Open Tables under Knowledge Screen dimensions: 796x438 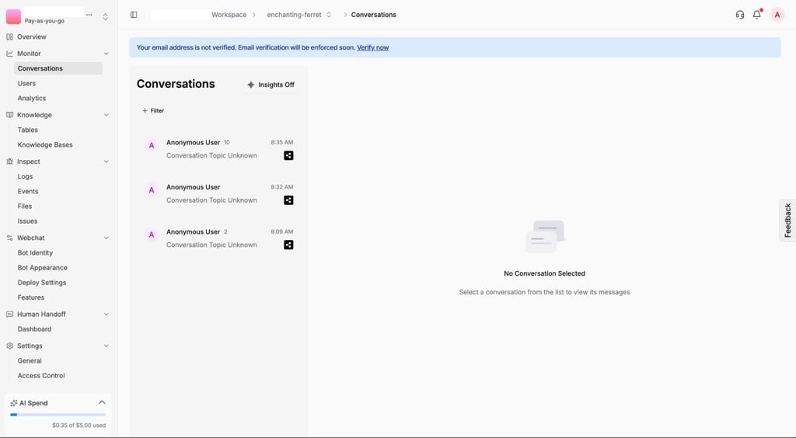(x=27, y=130)
